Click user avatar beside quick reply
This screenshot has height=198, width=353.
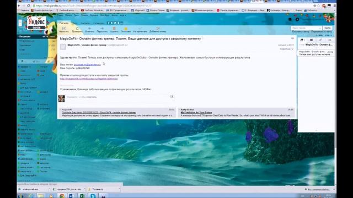coord(61,98)
